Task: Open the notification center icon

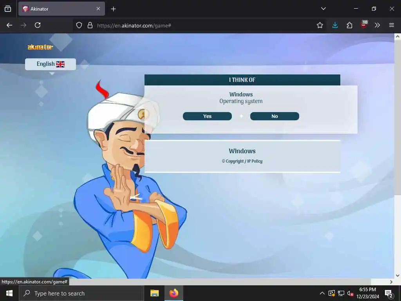Action: pyautogui.click(x=389, y=294)
